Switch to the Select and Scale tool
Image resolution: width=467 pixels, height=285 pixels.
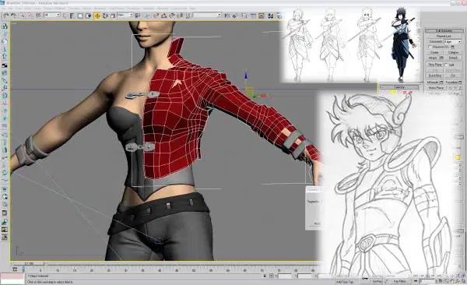(113, 16)
